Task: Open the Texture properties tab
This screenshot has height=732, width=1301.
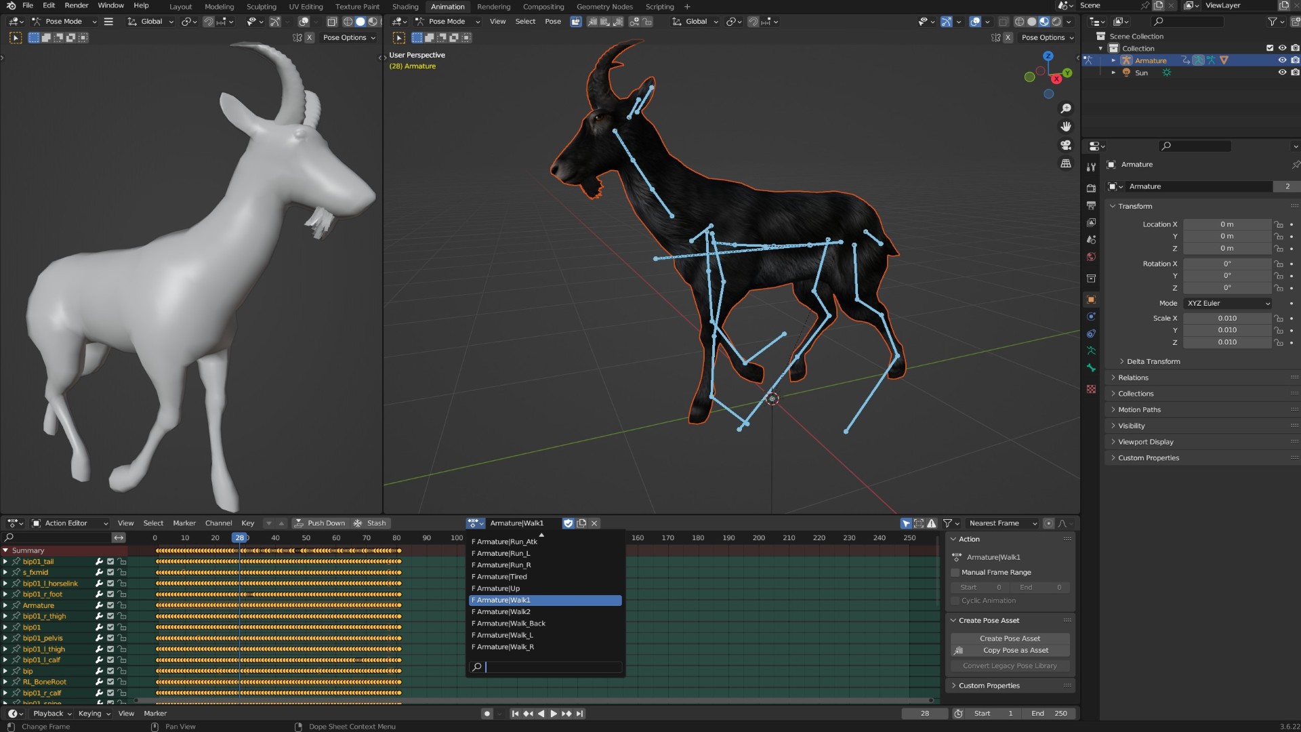Action: 1091,389
